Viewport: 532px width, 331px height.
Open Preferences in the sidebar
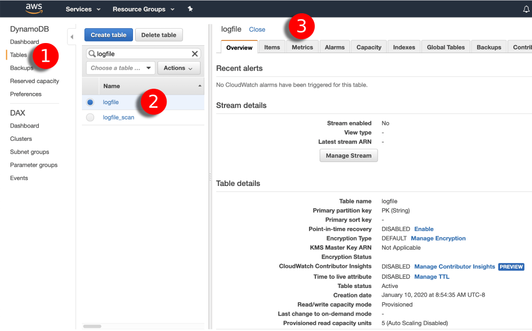(x=26, y=94)
